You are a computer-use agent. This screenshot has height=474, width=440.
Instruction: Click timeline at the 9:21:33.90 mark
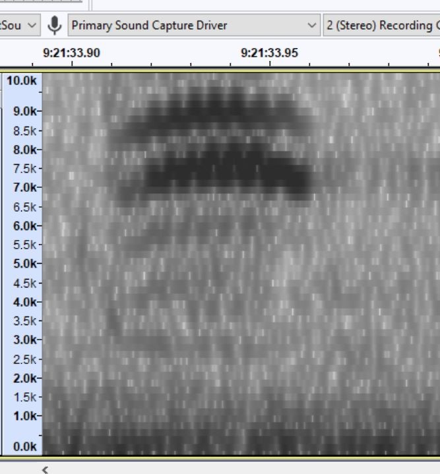click(71, 53)
